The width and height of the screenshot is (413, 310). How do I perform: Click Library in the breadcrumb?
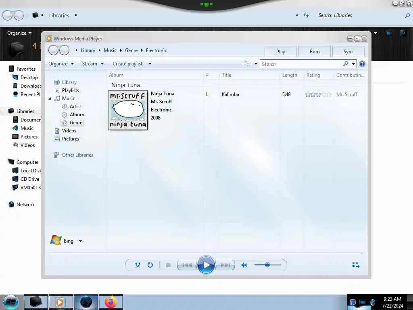[88, 50]
